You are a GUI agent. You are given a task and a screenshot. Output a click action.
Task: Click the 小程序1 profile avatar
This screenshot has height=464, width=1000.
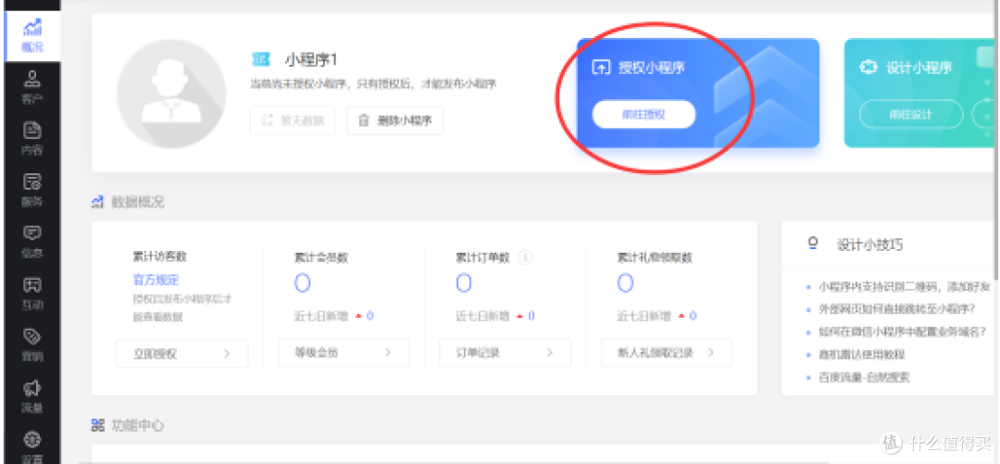pyautogui.click(x=171, y=94)
